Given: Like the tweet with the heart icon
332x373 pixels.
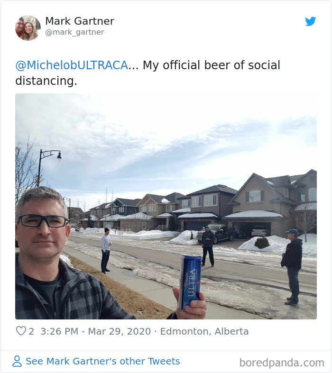Looking at the screenshot, I should 21,331.
